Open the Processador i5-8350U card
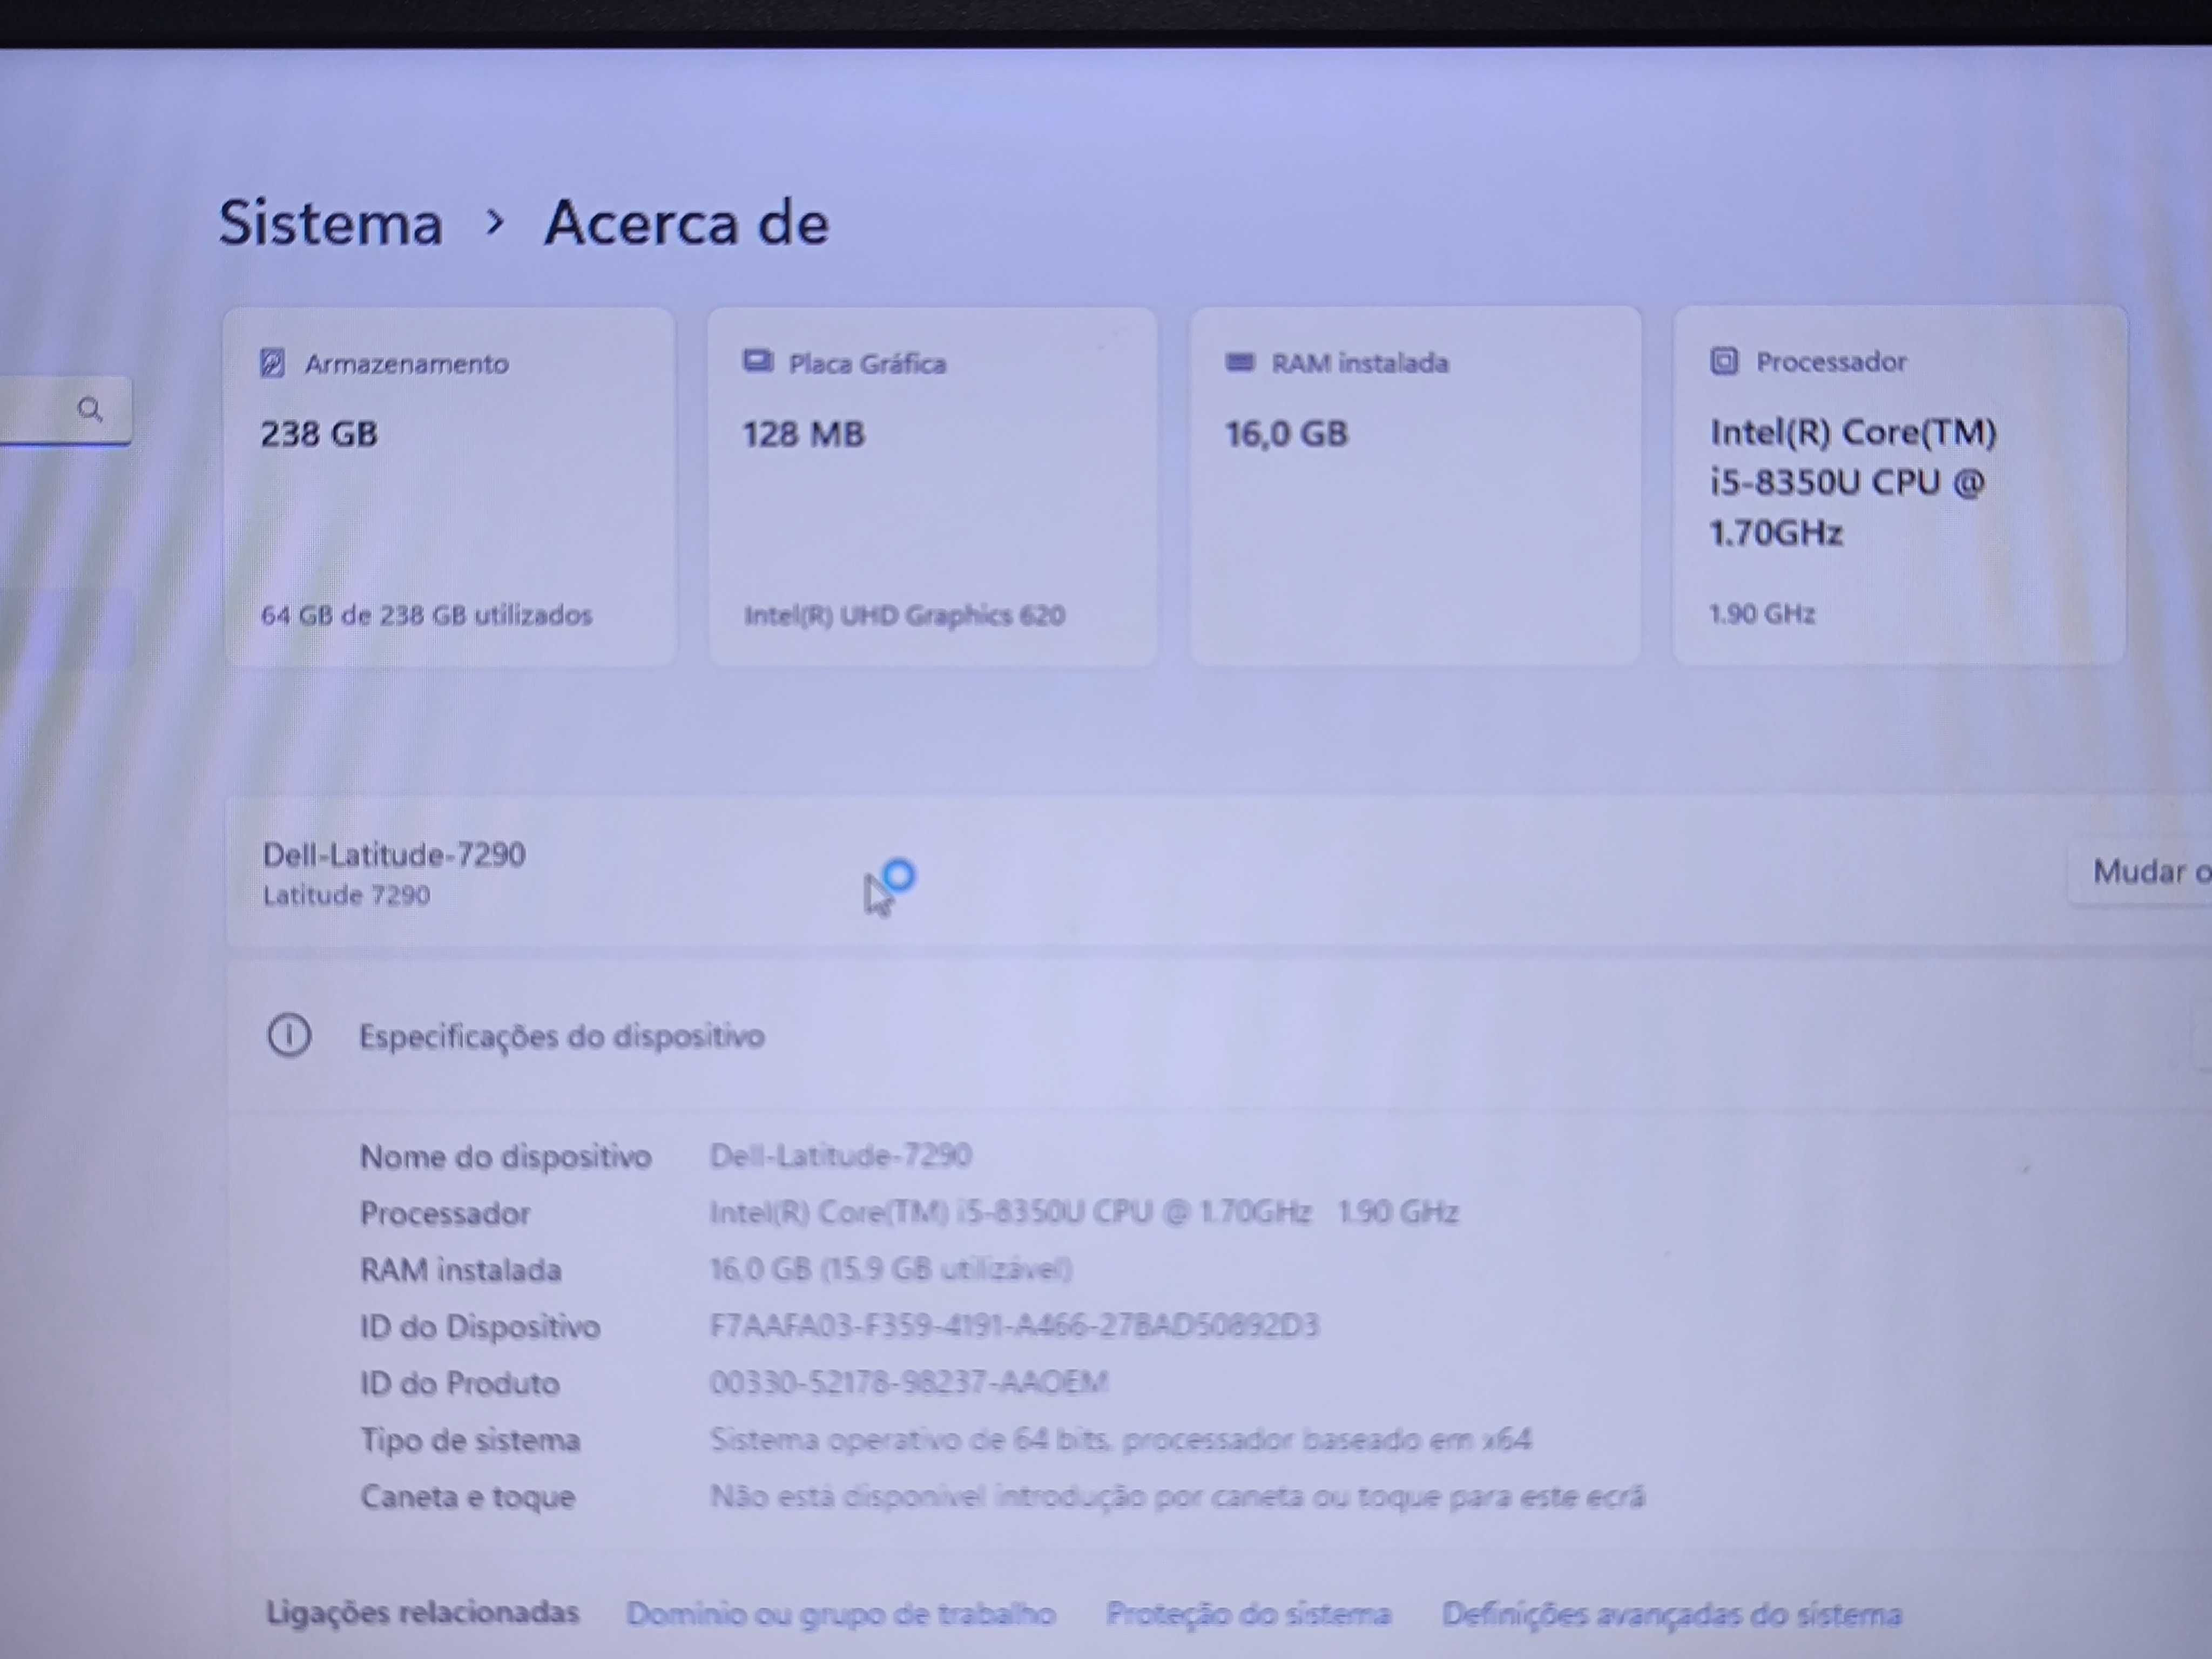Screen dimensions: 2212x1659 1900,485
